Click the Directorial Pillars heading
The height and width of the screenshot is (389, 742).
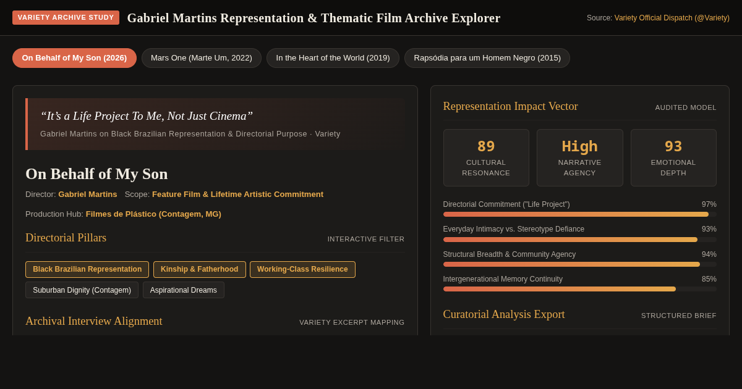66,238
